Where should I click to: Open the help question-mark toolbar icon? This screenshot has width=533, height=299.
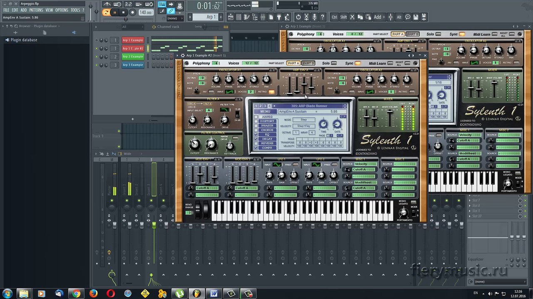[322, 17]
